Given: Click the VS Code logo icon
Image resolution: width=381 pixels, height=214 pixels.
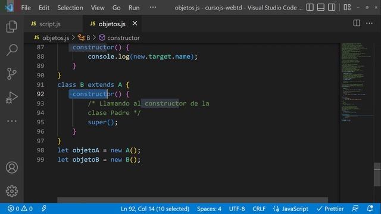Looking at the screenshot, I should click(10, 8).
